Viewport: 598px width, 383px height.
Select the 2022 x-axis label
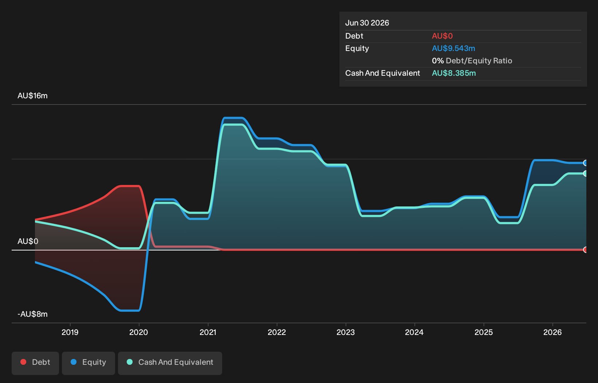tap(277, 332)
